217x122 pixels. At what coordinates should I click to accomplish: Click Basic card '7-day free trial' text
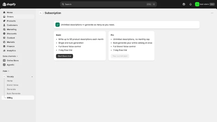point(65,50)
